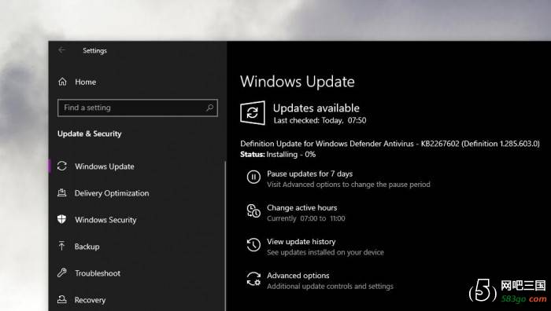Click the Updates available refresh icon
The image size is (551, 311).
click(x=253, y=113)
